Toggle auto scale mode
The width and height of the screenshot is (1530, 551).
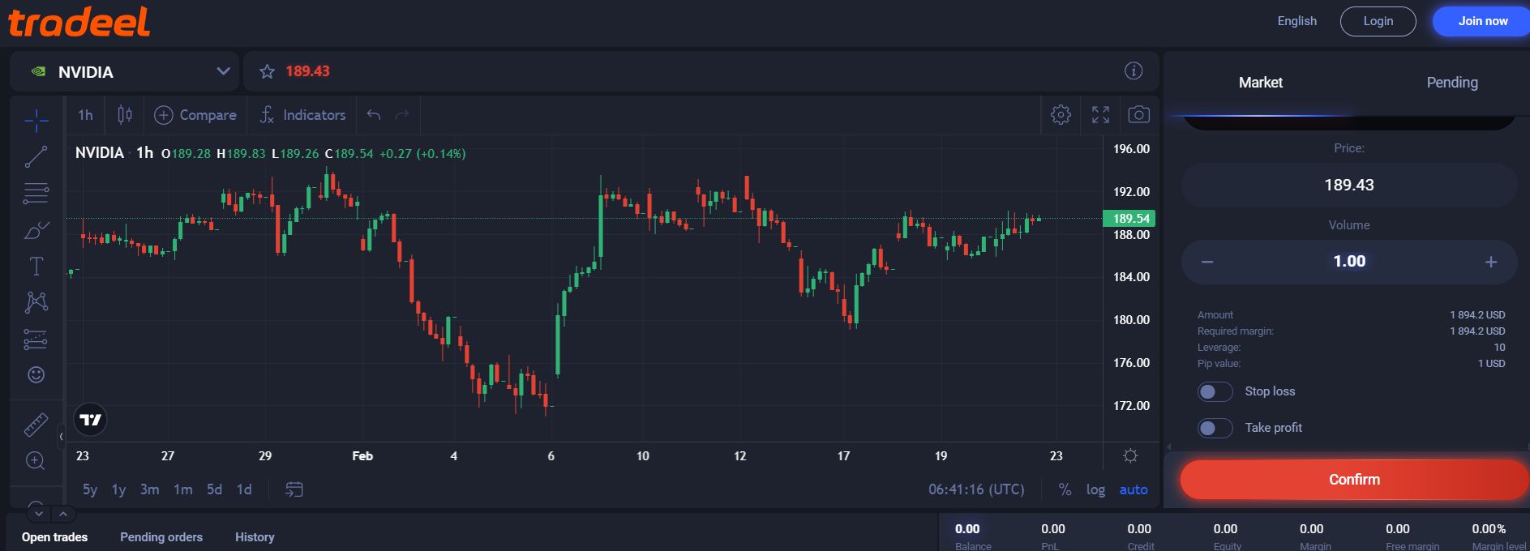click(x=1134, y=489)
